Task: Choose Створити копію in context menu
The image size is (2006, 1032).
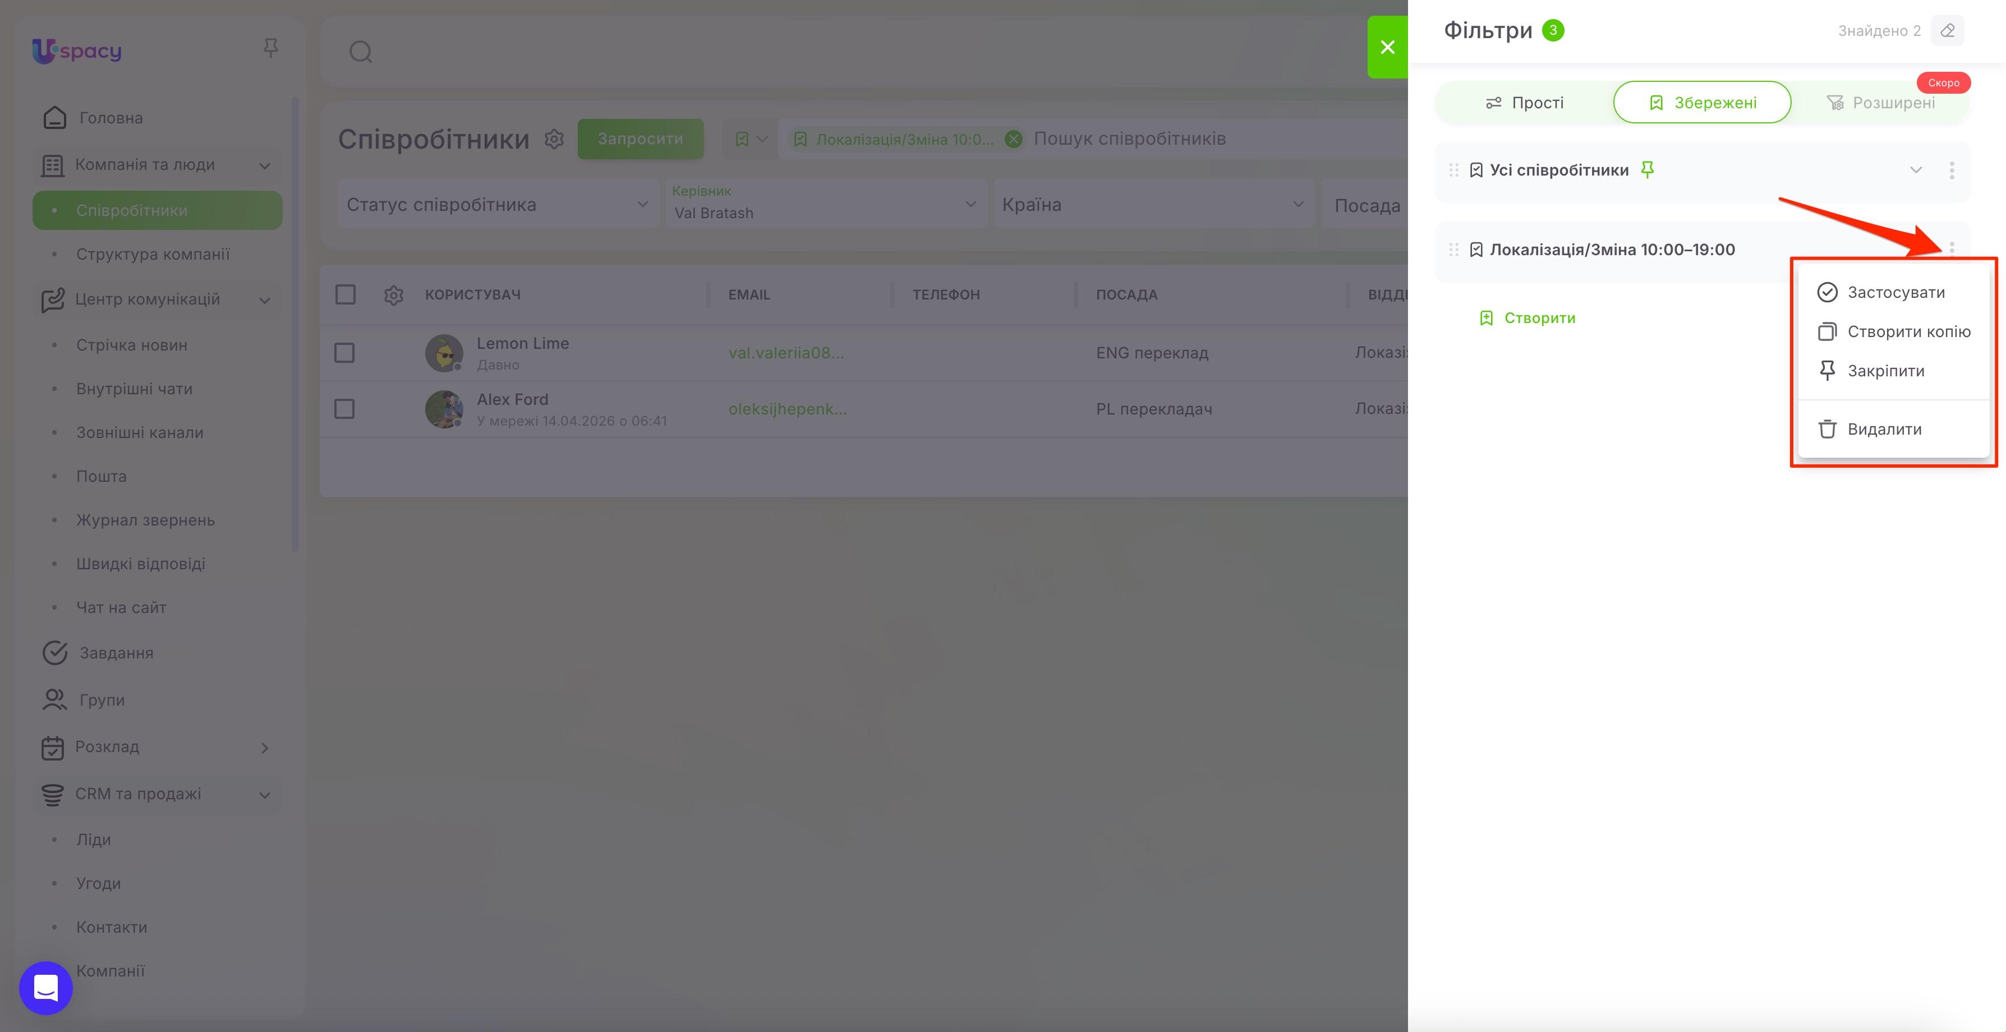Action: point(1893,332)
